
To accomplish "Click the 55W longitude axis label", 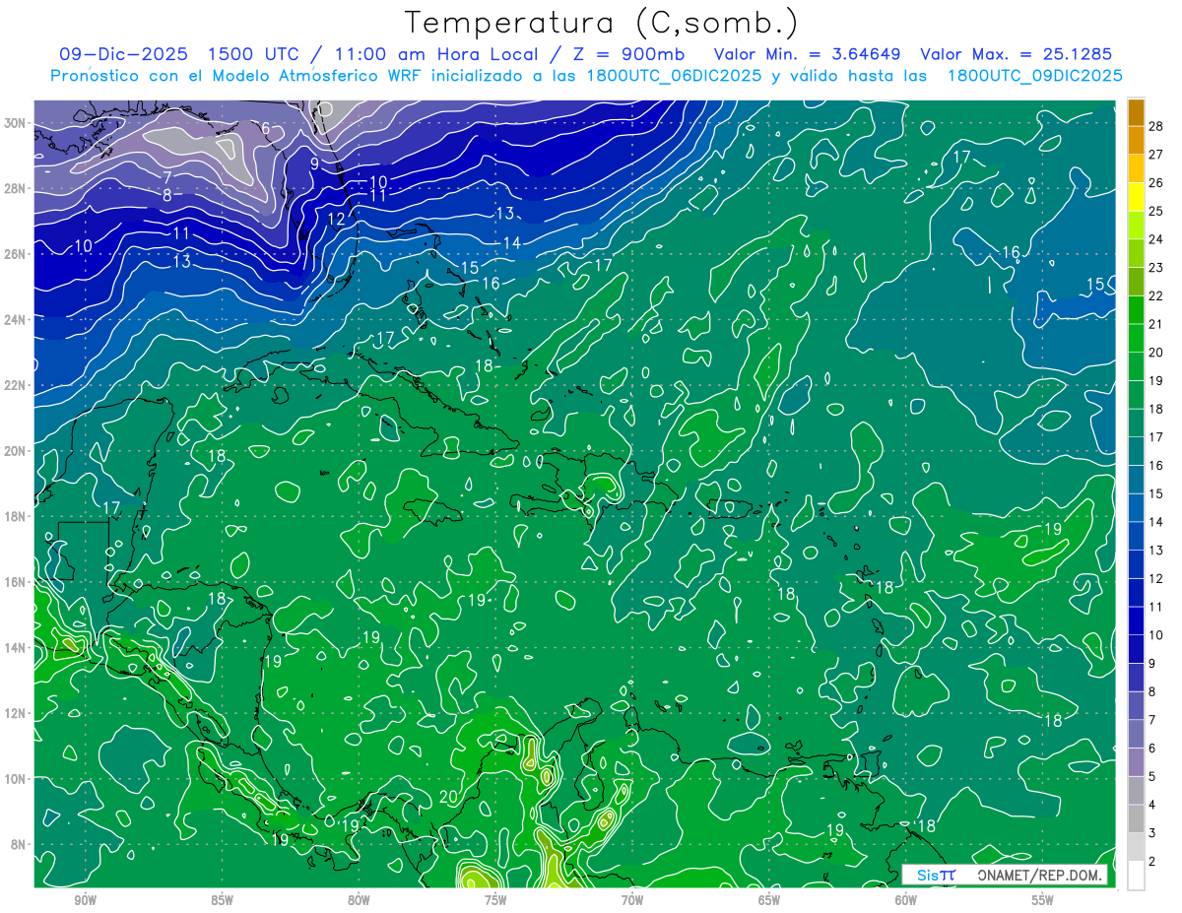I will [x=1043, y=900].
